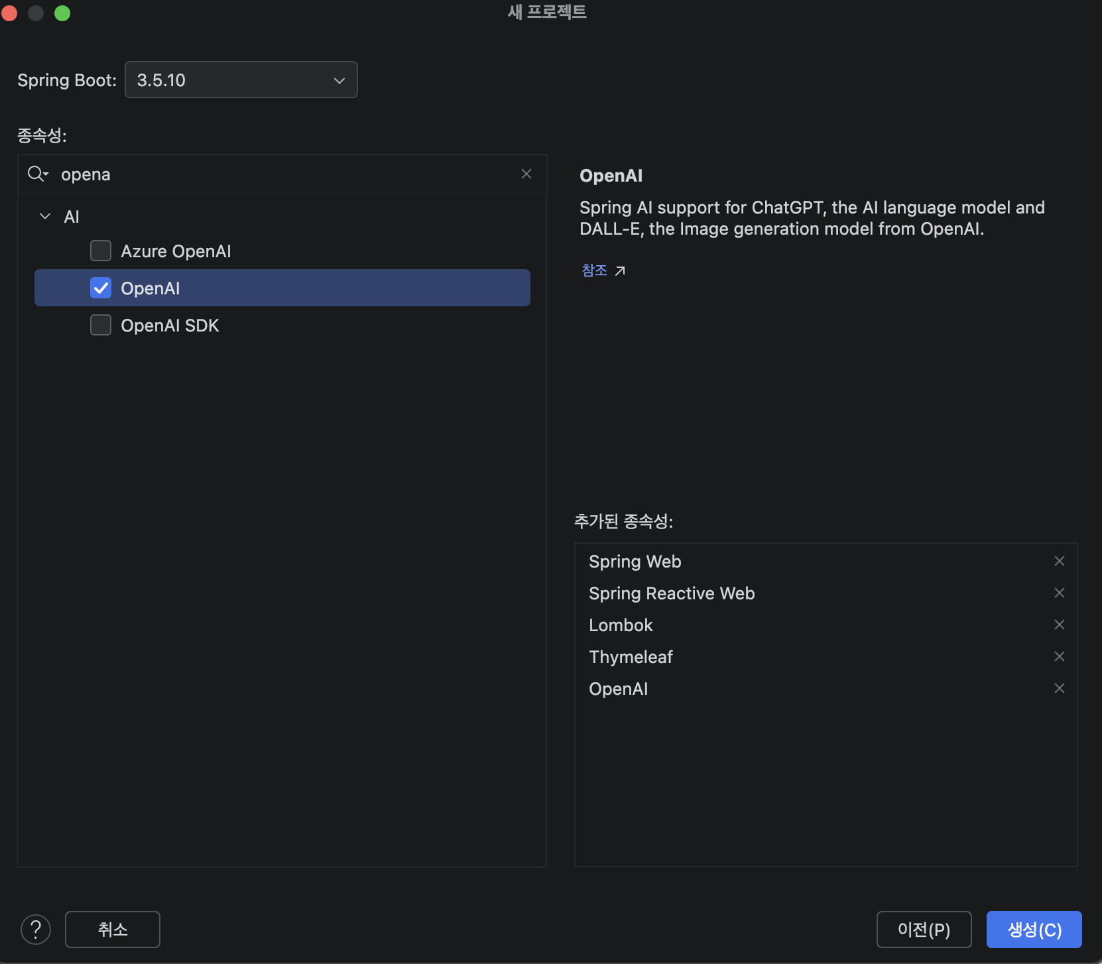Select Spring Web in added dependencies list
This screenshot has height=964, width=1102.
click(635, 562)
